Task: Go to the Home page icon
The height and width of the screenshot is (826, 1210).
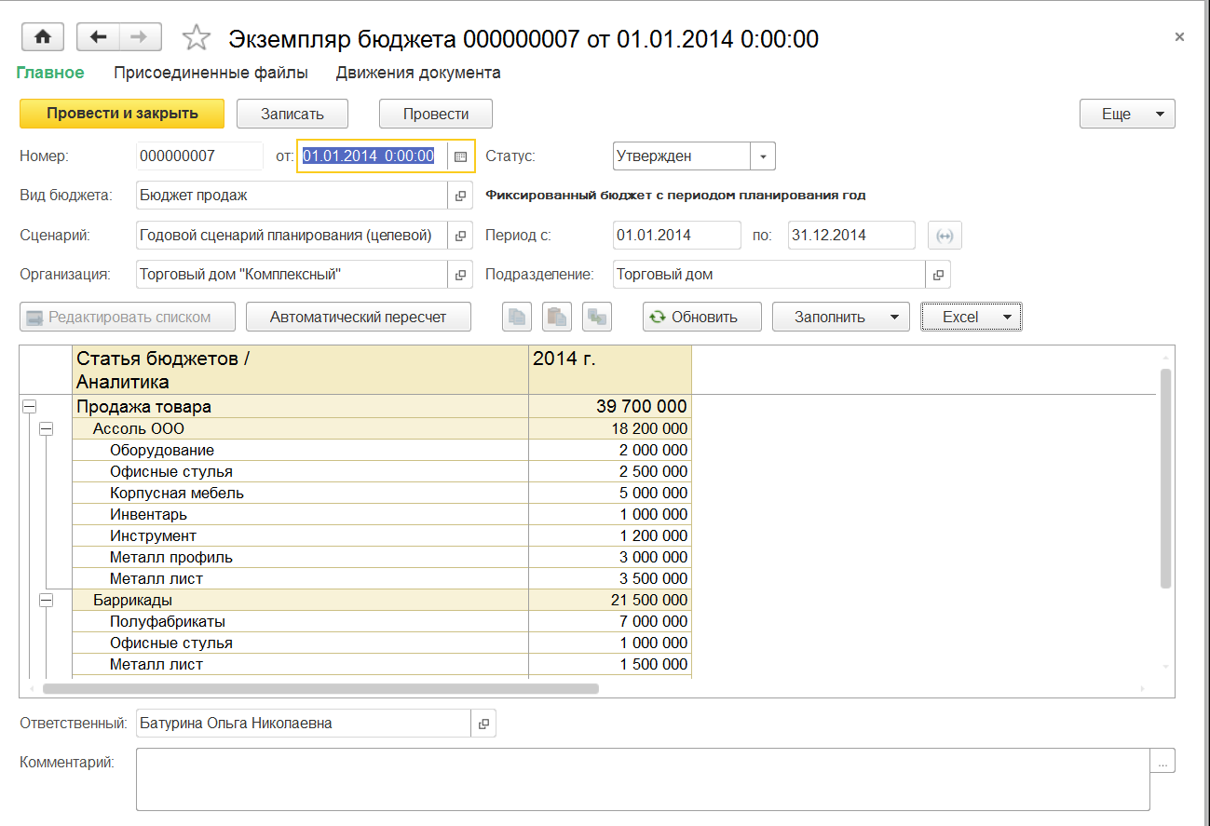Action: pos(42,37)
